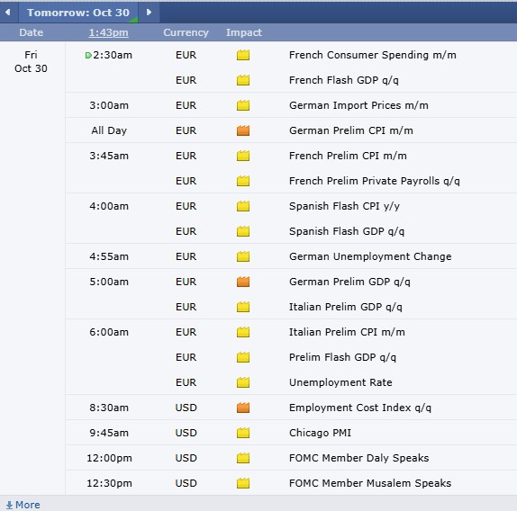Screen dimensions: 517x511
Task: Open the Tomorrow: Oct 30 date tab
Action: click(78, 13)
